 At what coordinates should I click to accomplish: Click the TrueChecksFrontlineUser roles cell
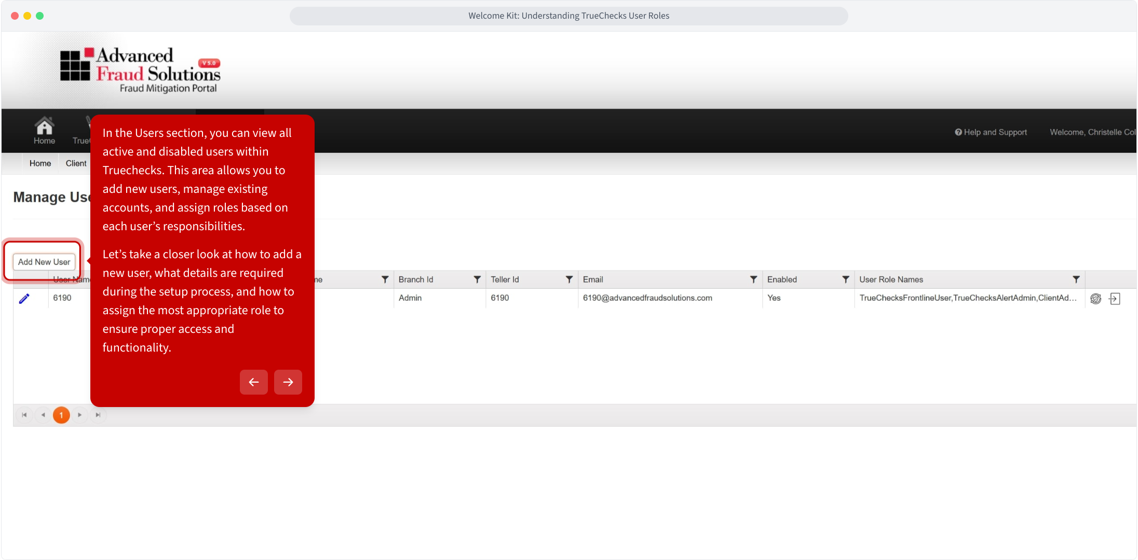point(969,298)
